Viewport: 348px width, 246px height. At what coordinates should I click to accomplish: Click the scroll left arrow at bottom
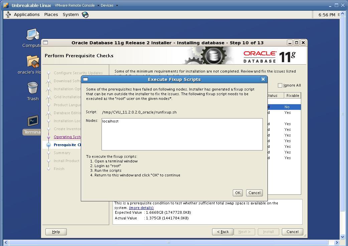click(x=6, y=242)
